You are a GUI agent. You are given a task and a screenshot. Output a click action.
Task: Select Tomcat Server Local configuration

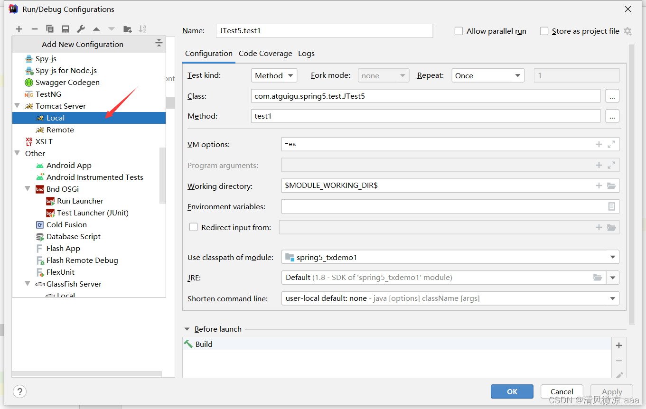[x=89, y=118]
